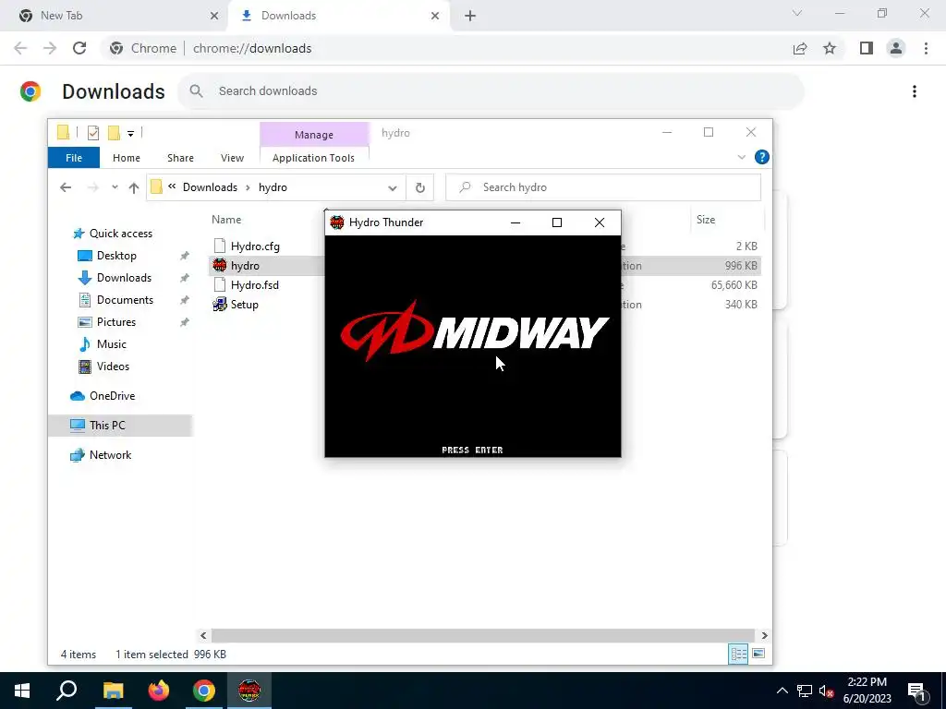Click Explorer back arrow
Viewport: 946px width, 709px height.
(x=66, y=187)
